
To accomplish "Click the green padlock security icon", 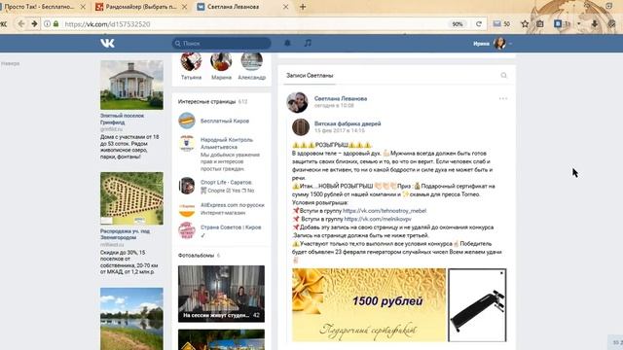I will [x=56, y=23].
